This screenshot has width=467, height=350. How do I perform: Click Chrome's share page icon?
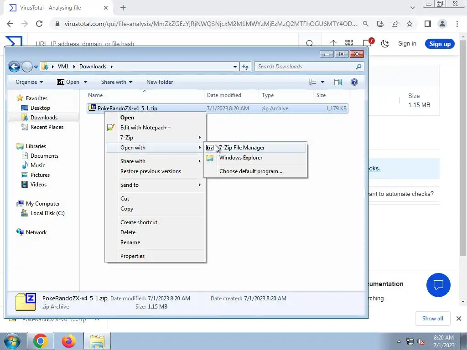coord(395,24)
